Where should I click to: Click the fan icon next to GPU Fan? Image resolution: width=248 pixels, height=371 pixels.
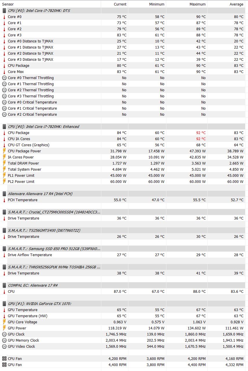[4, 365]
